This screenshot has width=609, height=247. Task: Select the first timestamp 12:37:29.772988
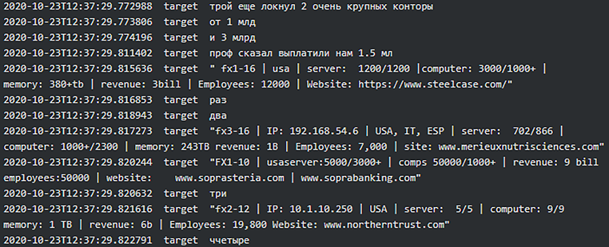pyautogui.click(x=78, y=7)
